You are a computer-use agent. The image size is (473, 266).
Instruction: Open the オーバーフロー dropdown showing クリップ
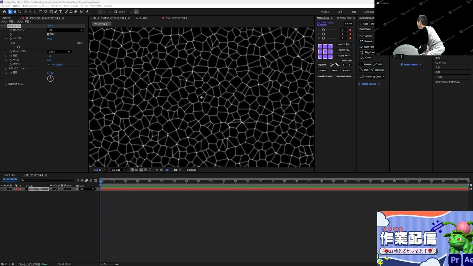59,52
